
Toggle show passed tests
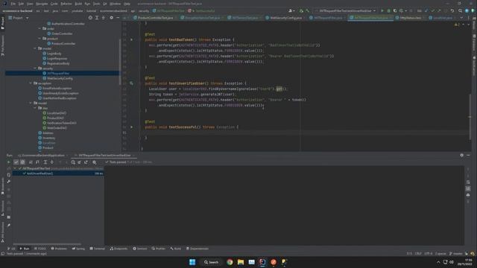point(16,162)
